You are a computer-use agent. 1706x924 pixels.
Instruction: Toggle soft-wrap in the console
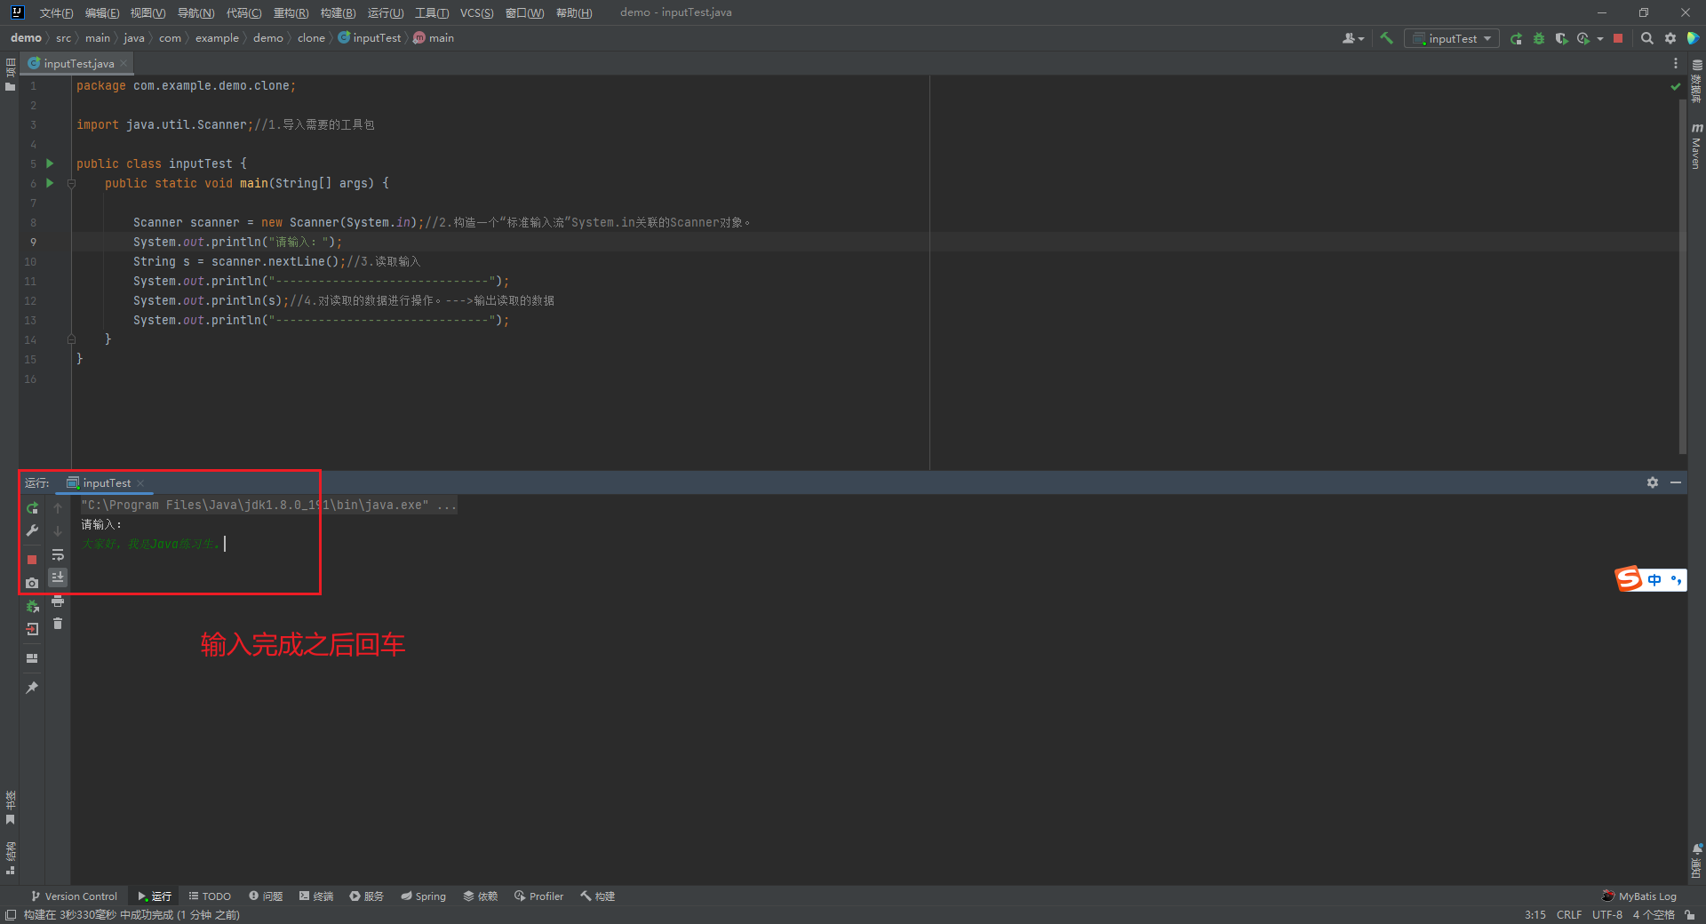click(x=58, y=555)
